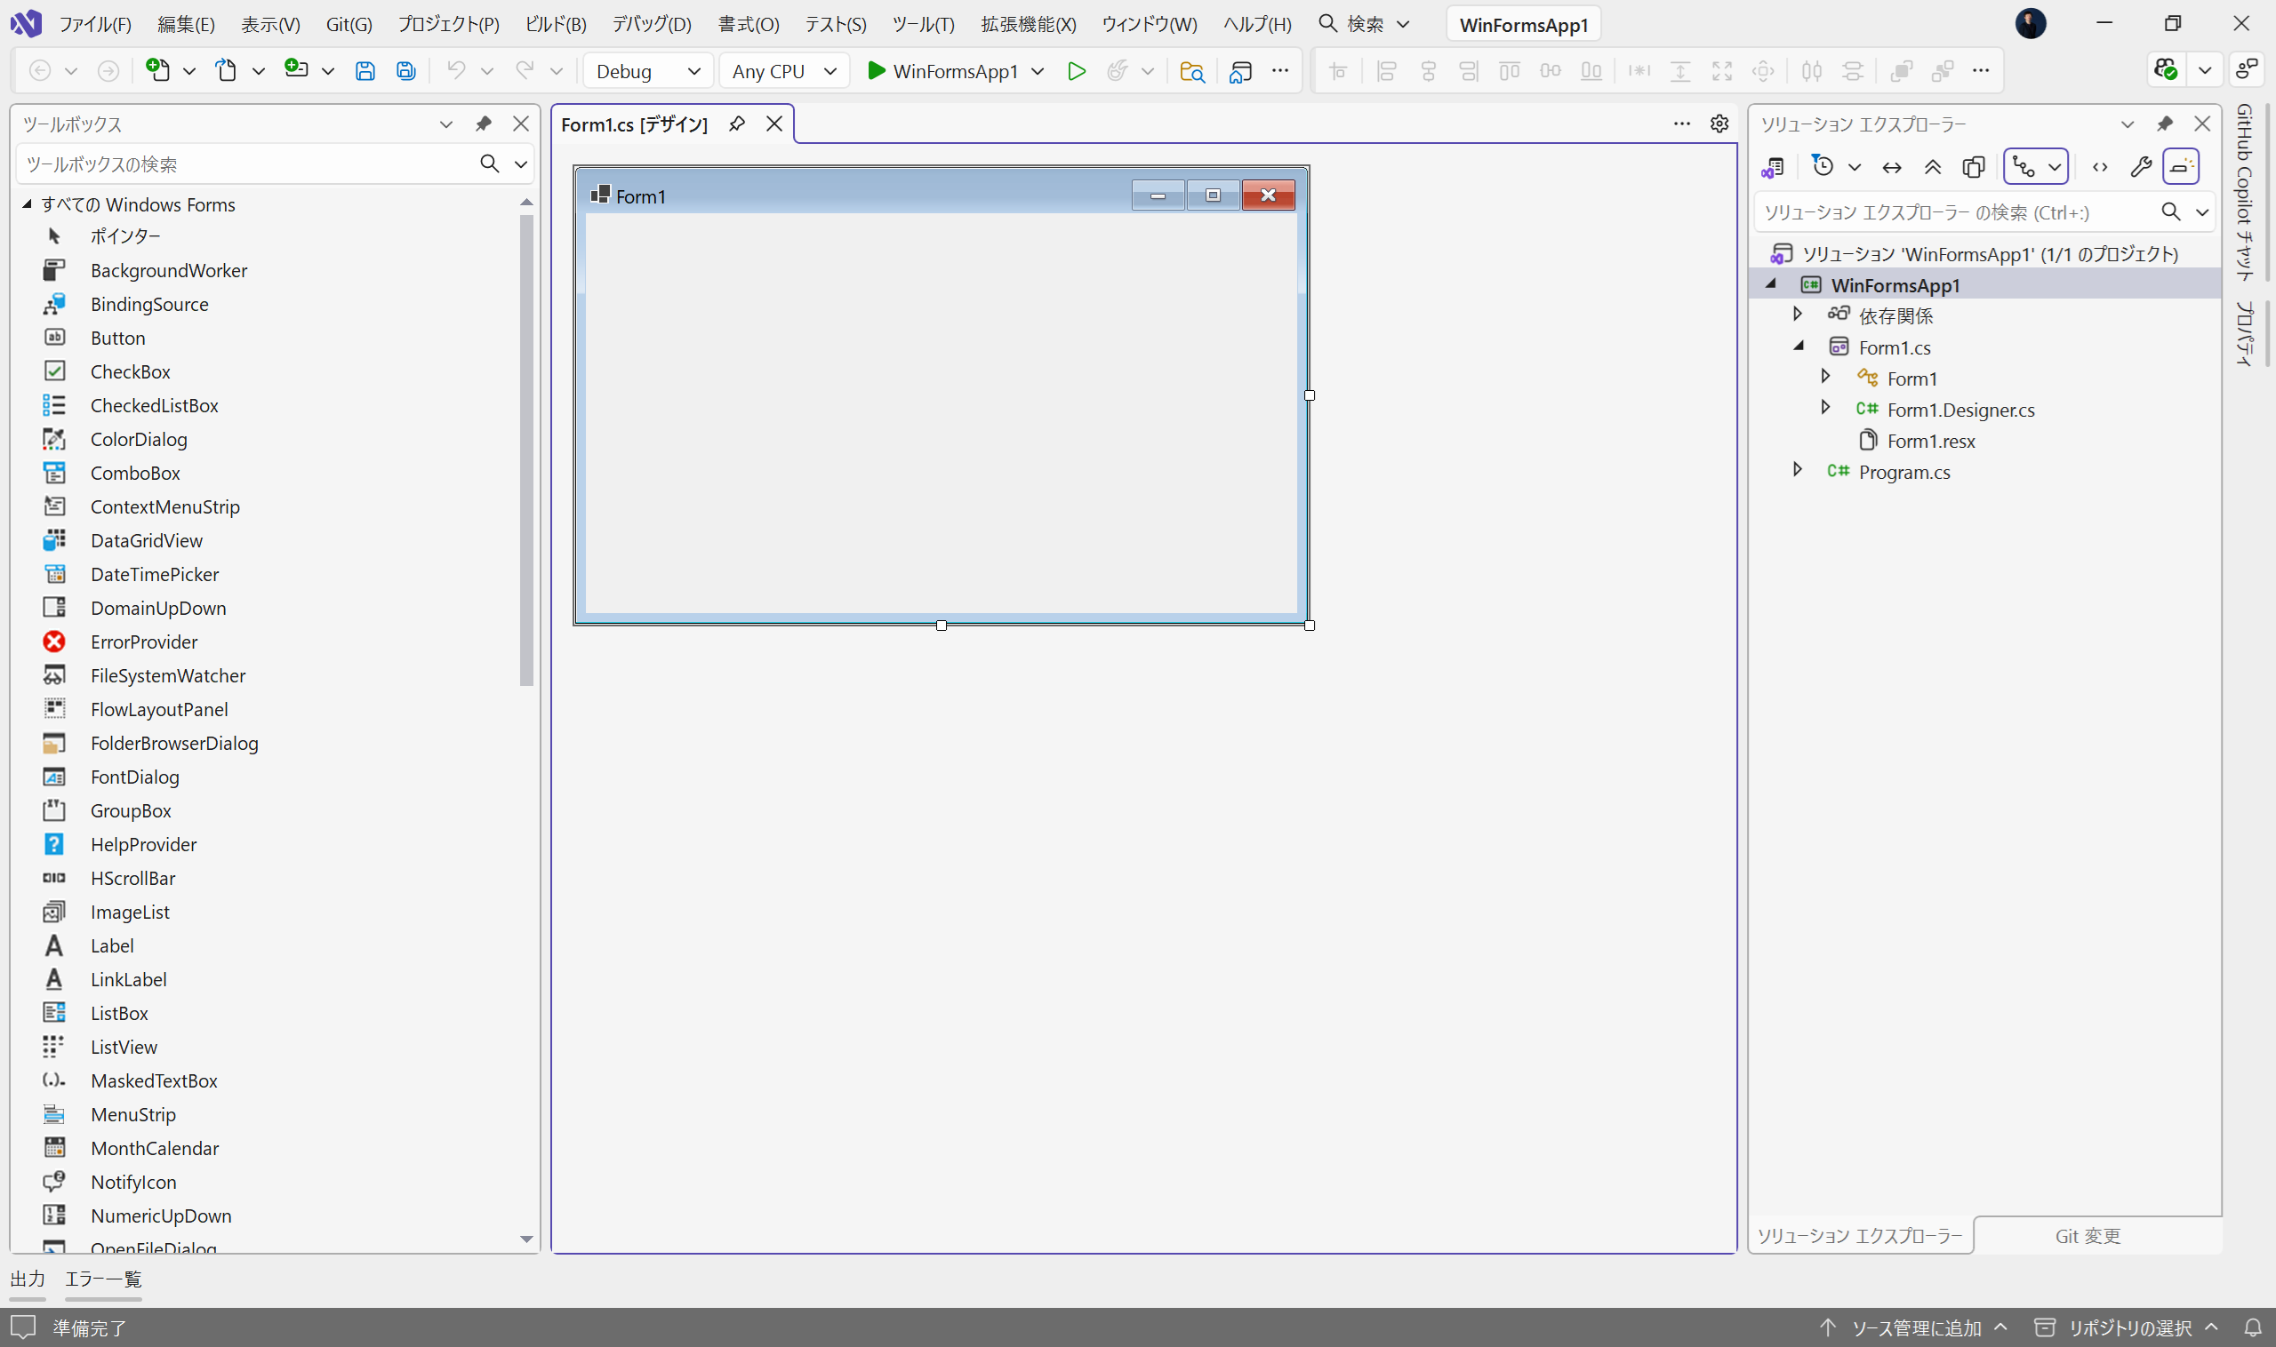Screen dimensions: 2276x1347
Task: Expand the Program.cs node
Action: point(1797,469)
